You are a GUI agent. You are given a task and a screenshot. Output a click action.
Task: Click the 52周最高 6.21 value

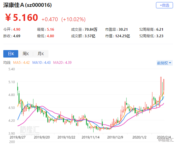(160, 30)
